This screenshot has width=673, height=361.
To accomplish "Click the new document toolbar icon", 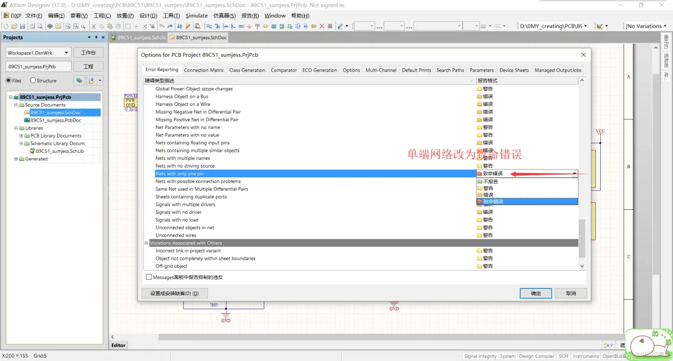I will click(6, 26).
